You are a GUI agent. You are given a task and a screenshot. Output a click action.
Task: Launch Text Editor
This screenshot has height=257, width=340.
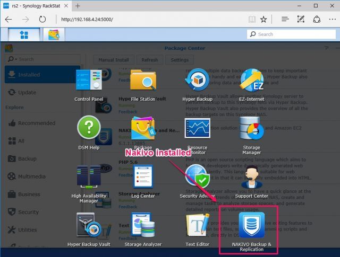[x=197, y=225]
